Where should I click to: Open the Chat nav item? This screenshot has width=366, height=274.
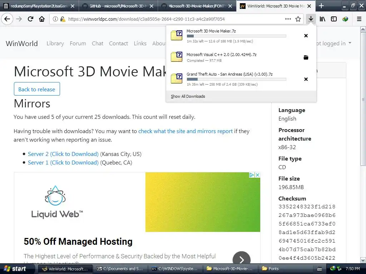97,43
